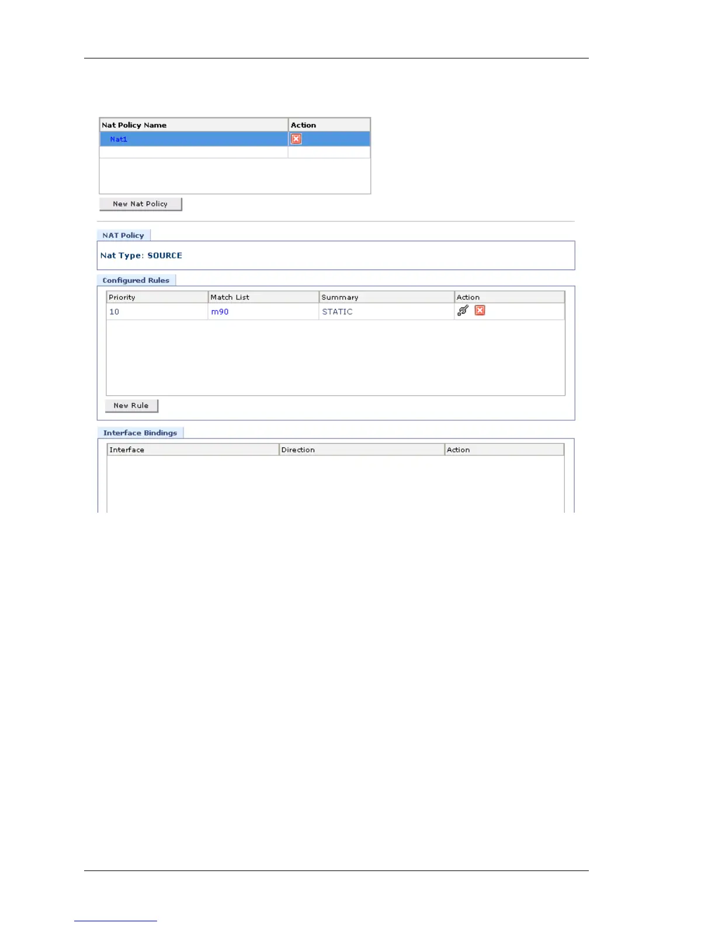
Task: Click the Action header of Interface Bindings
Action: pyautogui.click(x=504, y=450)
